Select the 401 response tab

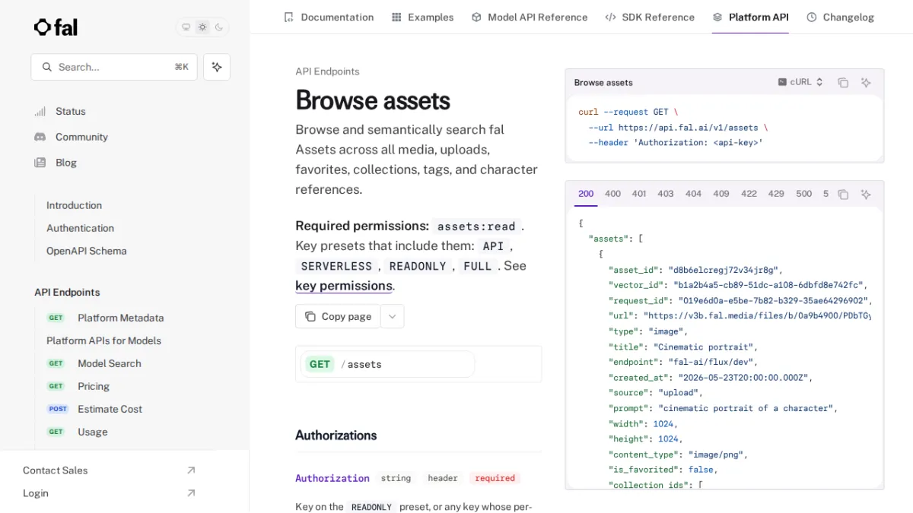pyautogui.click(x=639, y=194)
